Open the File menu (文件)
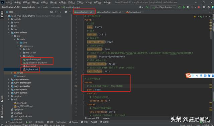This screenshot has width=214, height=126. (9, 2)
